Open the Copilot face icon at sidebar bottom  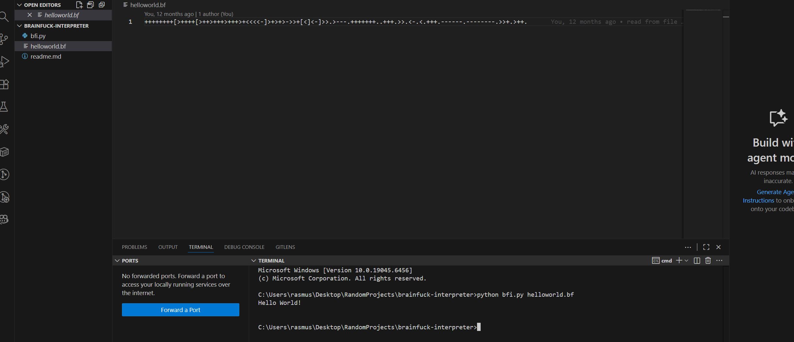(4, 219)
